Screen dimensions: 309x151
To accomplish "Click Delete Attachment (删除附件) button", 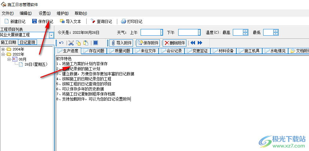I will pos(175,43).
